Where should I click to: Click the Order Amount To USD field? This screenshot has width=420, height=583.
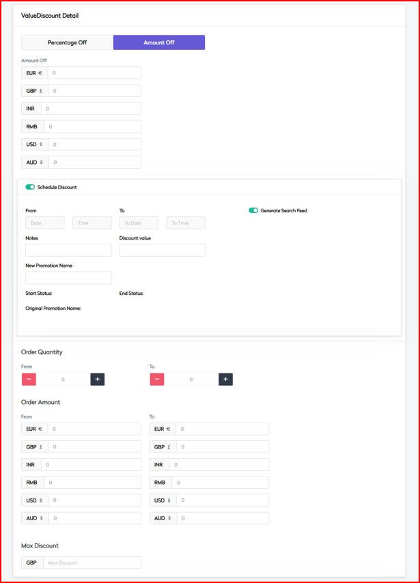click(223, 500)
